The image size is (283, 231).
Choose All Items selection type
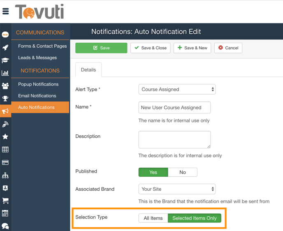[153, 218]
